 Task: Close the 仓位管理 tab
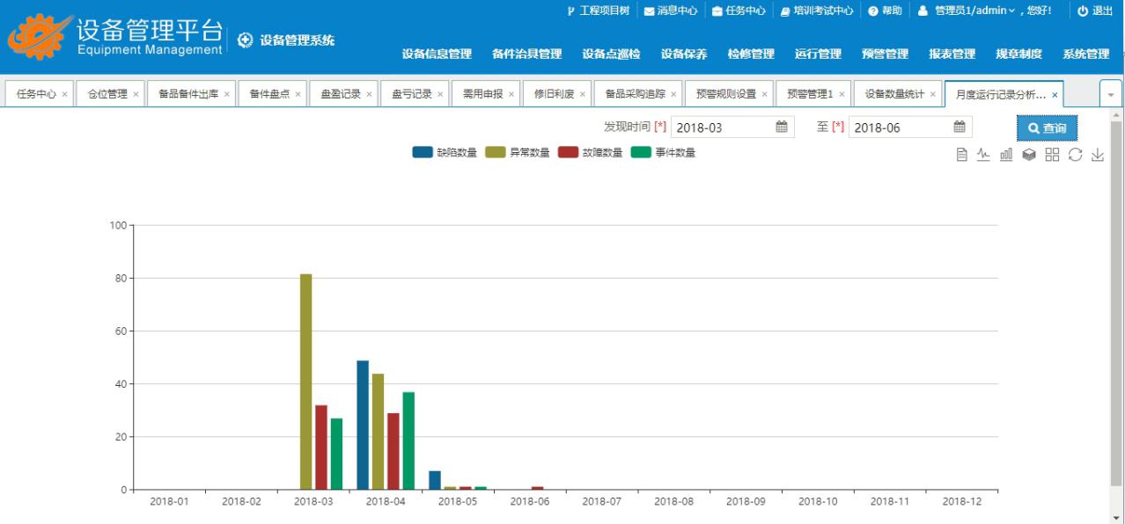pyautogui.click(x=136, y=94)
